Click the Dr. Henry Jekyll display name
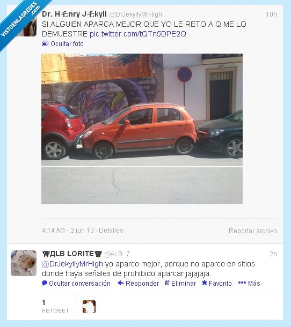 click(74, 14)
